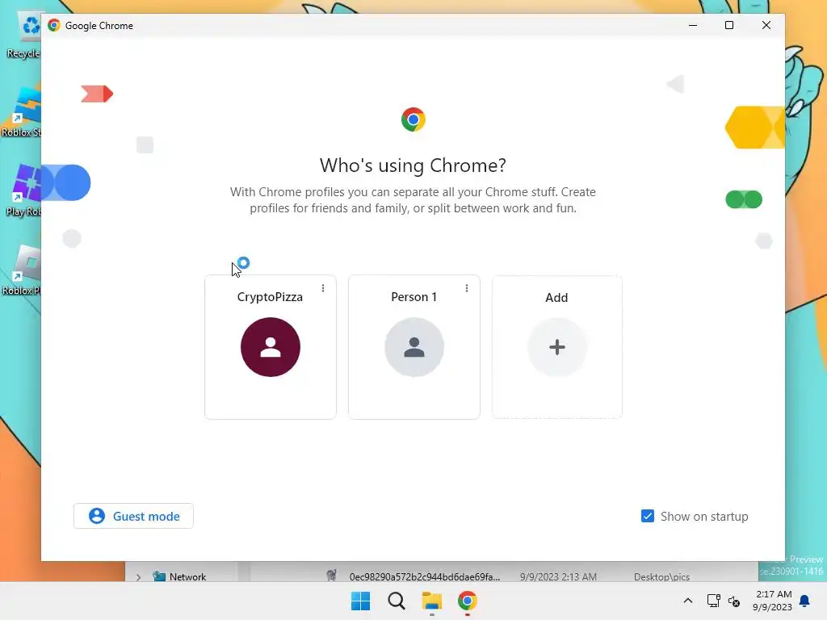Viewport: 827px width, 620px height.
Task: Click the Chrome taskbar icon
Action: pos(468,601)
